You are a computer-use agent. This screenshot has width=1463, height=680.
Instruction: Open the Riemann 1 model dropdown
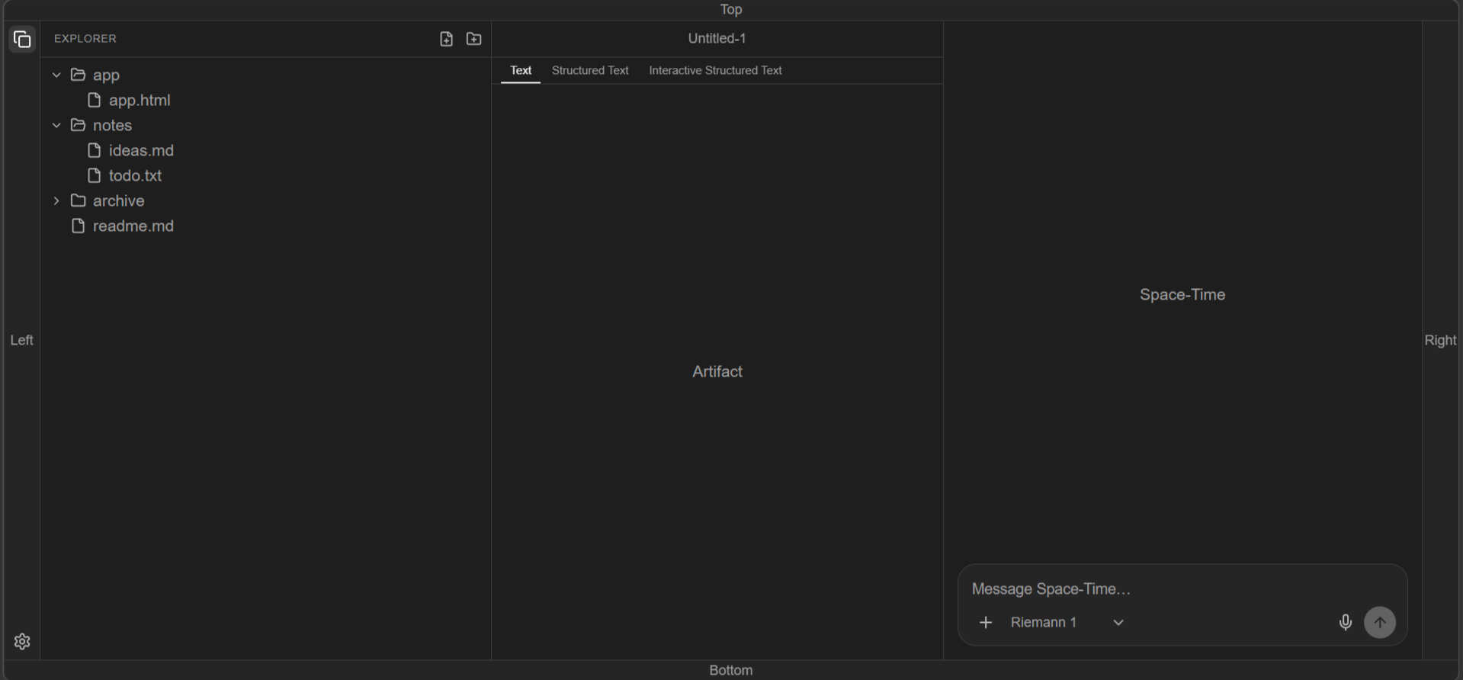1067,622
